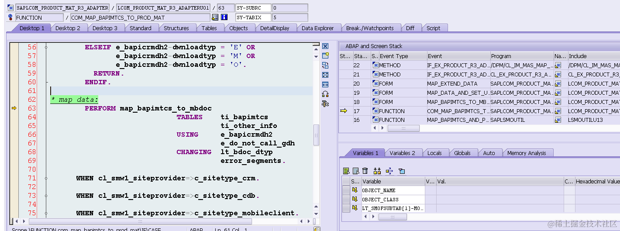Click the program icon before SAPLCOM_PRODUCT_MAT_R3_ADAPTER
This screenshot has height=231, width=620.
pyautogui.click(x=11, y=8)
